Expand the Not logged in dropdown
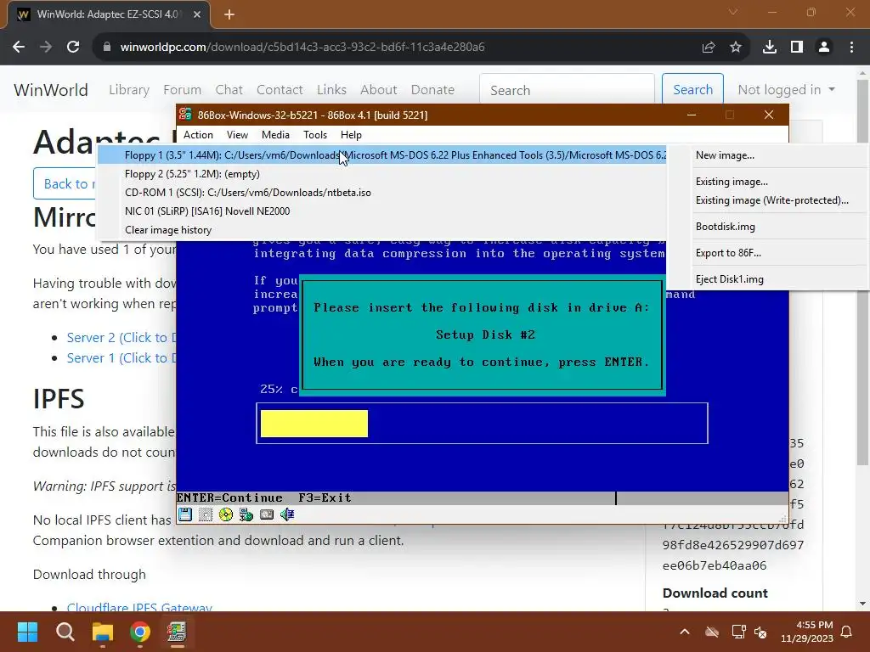The width and height of the screenshot is (870, 652). pos(786,90)
